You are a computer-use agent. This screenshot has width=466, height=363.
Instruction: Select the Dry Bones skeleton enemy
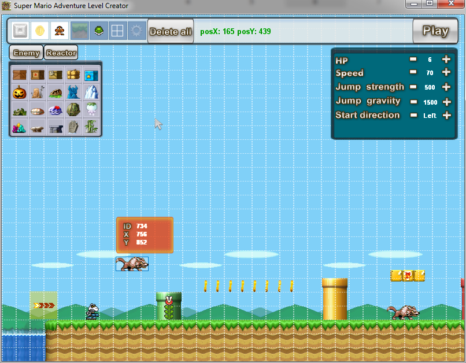pos(93,312)
